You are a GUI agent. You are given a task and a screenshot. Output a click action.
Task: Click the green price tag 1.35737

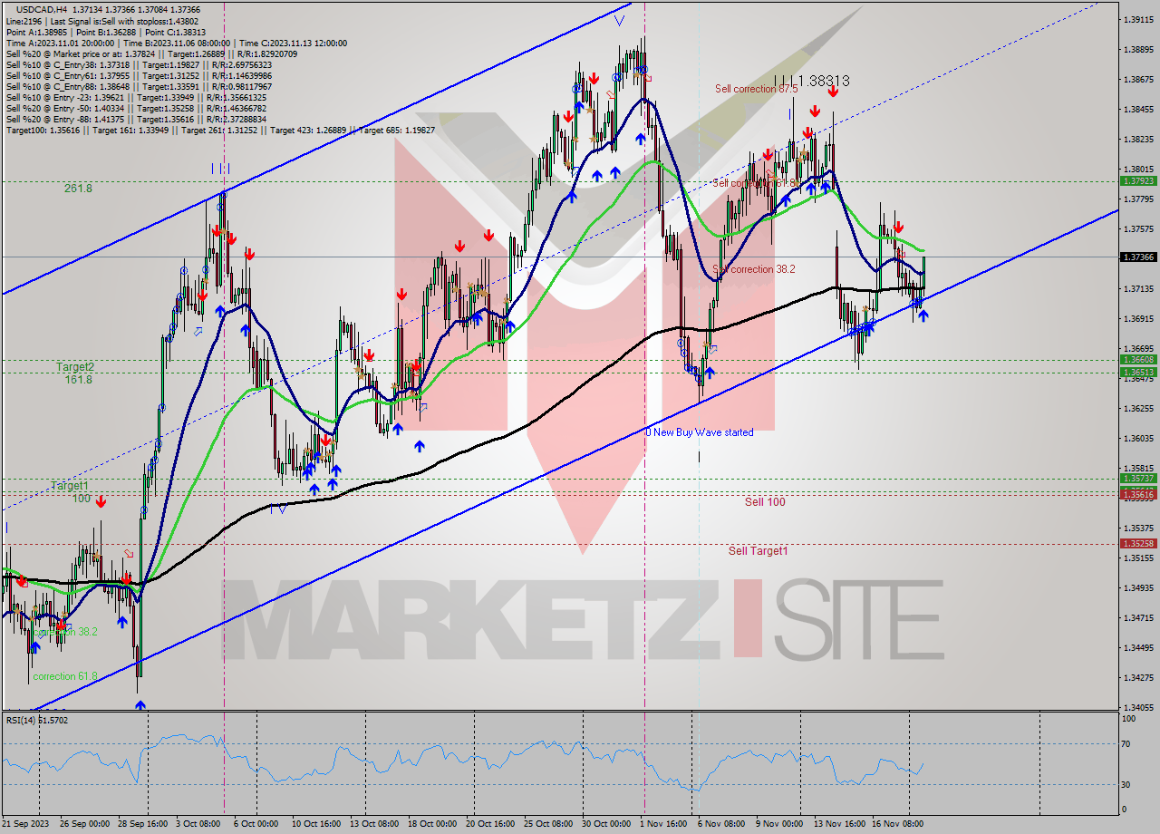1137,478
